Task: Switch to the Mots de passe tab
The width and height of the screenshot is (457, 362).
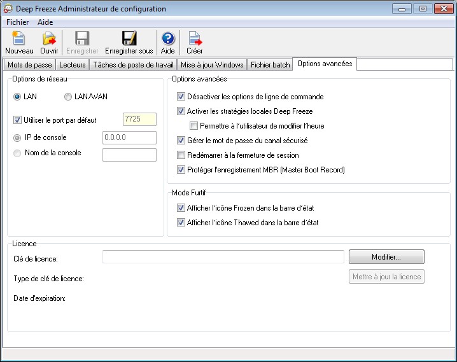Action: (29, 65)
